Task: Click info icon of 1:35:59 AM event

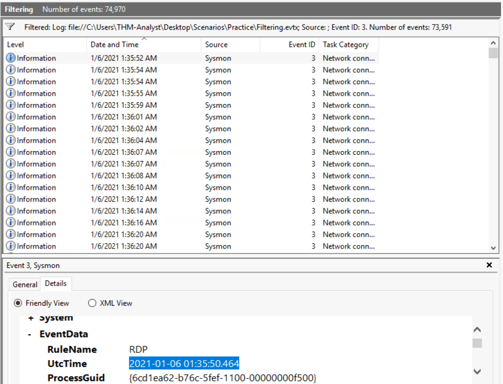Action: coord(10,105)
